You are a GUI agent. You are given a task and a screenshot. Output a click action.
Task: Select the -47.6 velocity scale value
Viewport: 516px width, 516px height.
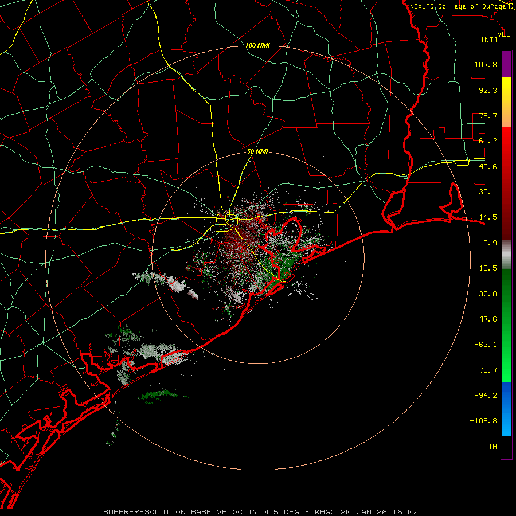[486, 319]
